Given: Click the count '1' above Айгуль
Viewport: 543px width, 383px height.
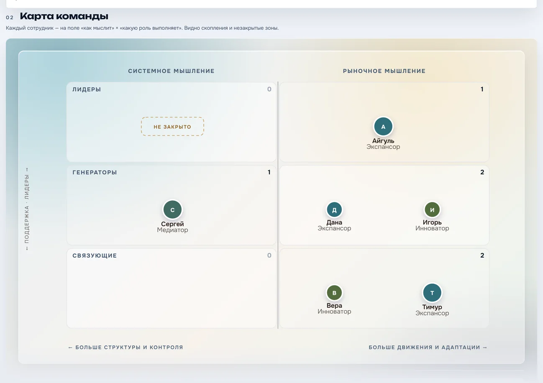Looking at the screenshot, I should 482,89.
